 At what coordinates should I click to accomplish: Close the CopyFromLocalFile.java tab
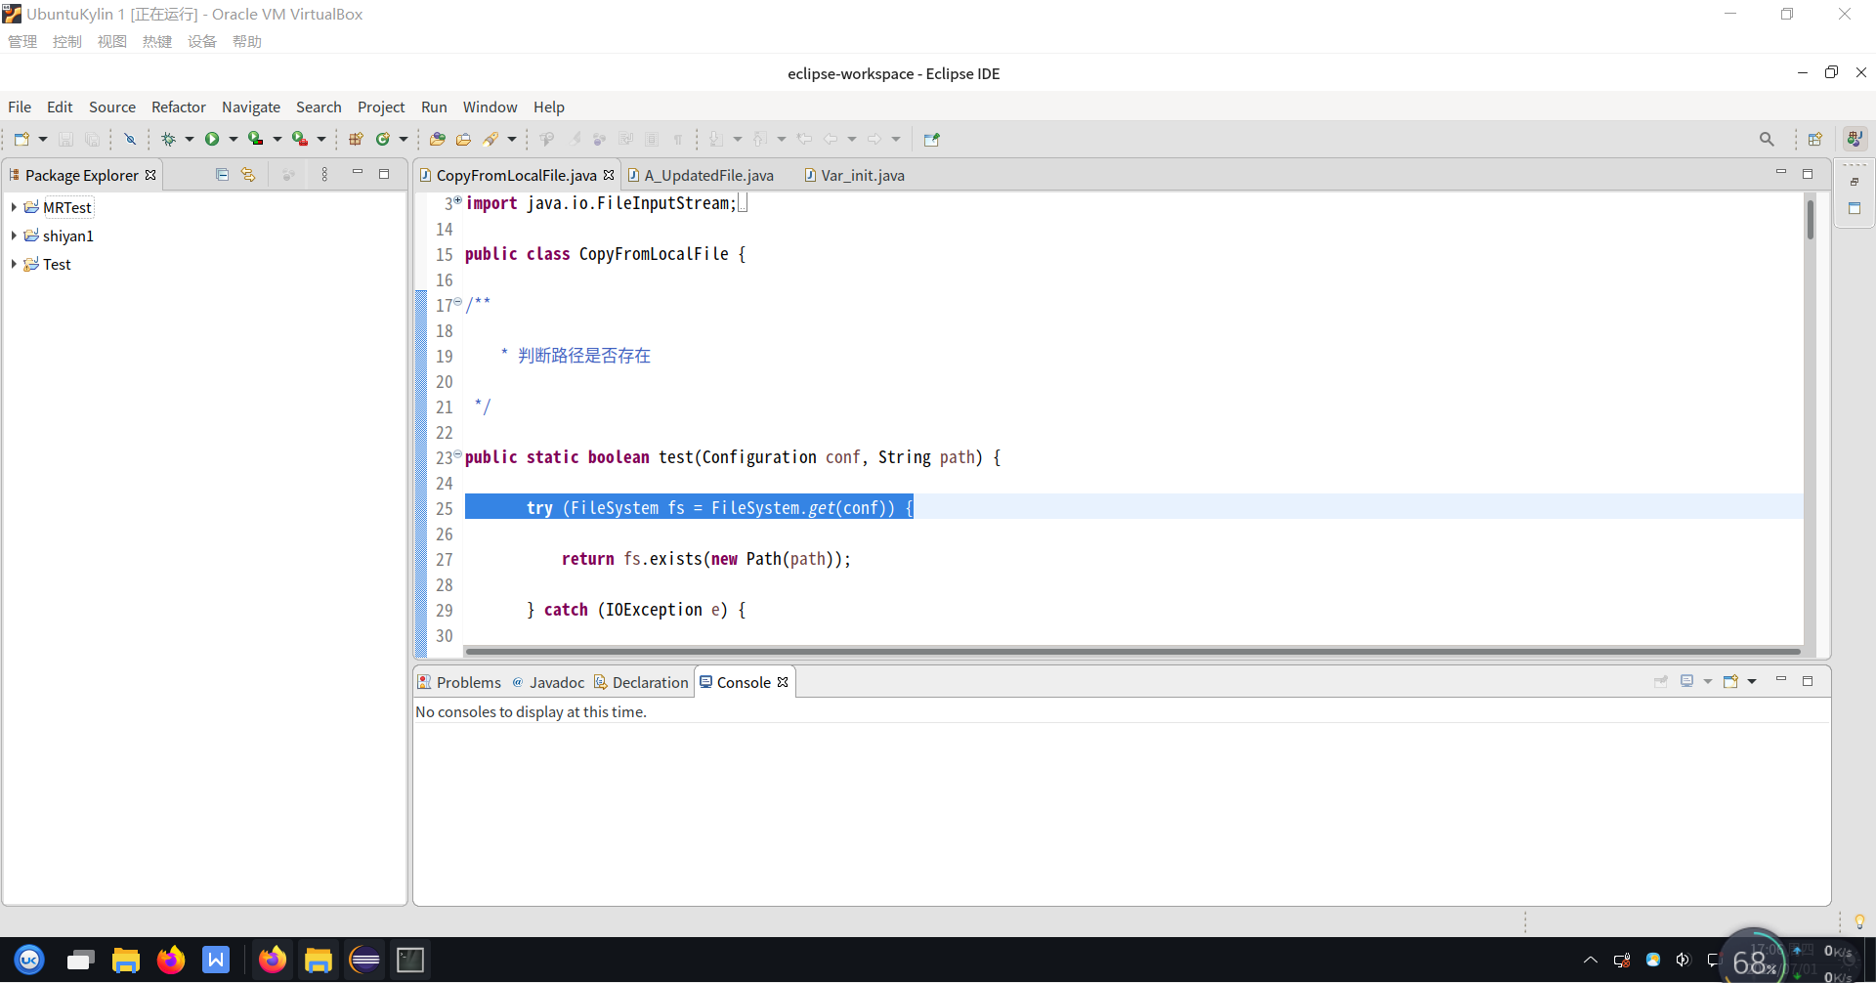609,175
